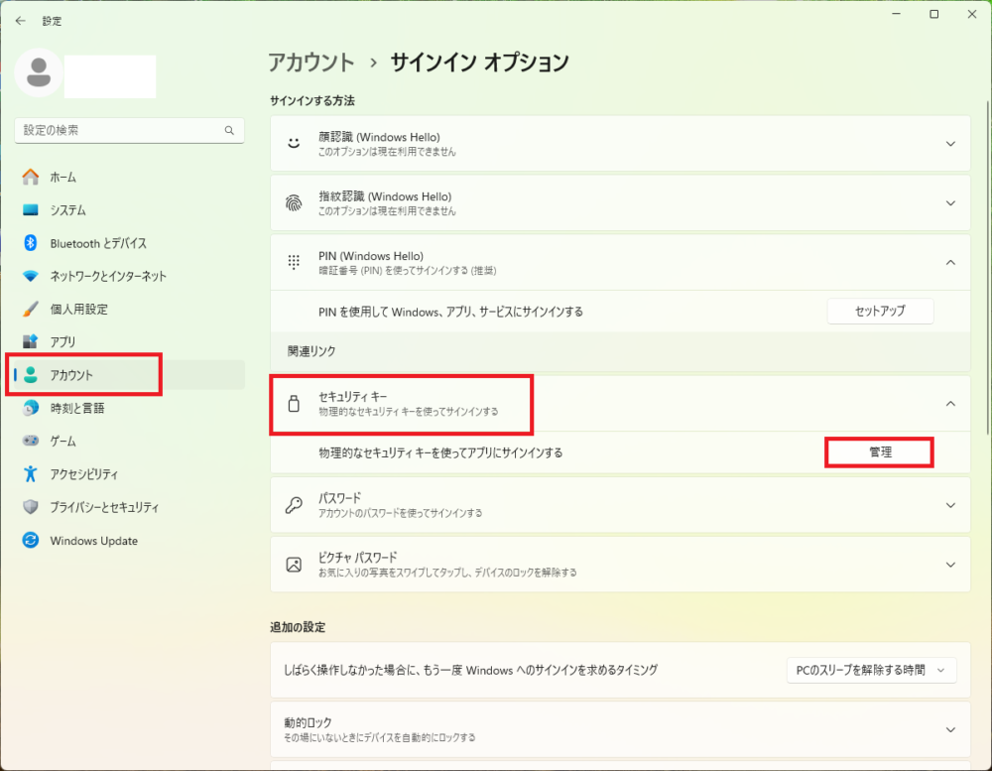The width and height of the screenshot is (992, 771).
Task: Expand 指紋認識 (Windows Hello) option
Action: tap(949, 203)
